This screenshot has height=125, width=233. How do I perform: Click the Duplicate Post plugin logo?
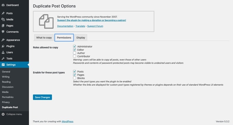(46, 21)
